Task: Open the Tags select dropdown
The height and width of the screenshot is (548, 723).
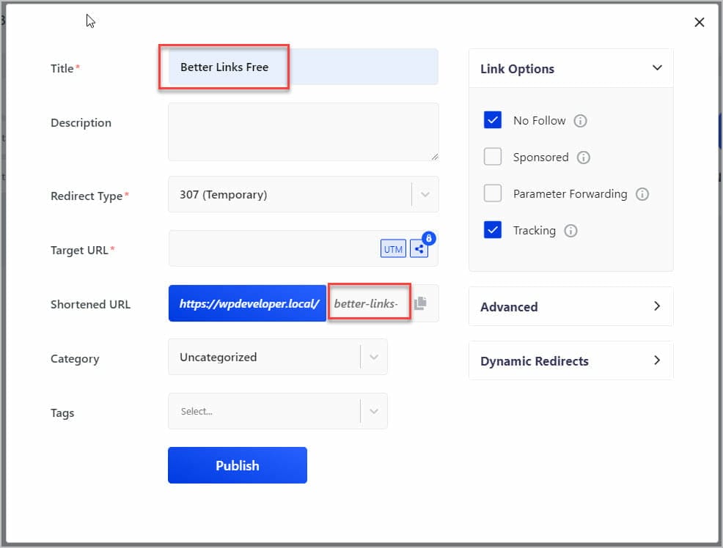Action: 278,411
